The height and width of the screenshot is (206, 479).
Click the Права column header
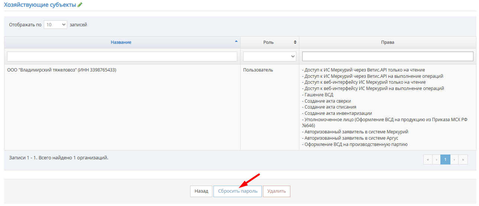[x=387, y=42]
